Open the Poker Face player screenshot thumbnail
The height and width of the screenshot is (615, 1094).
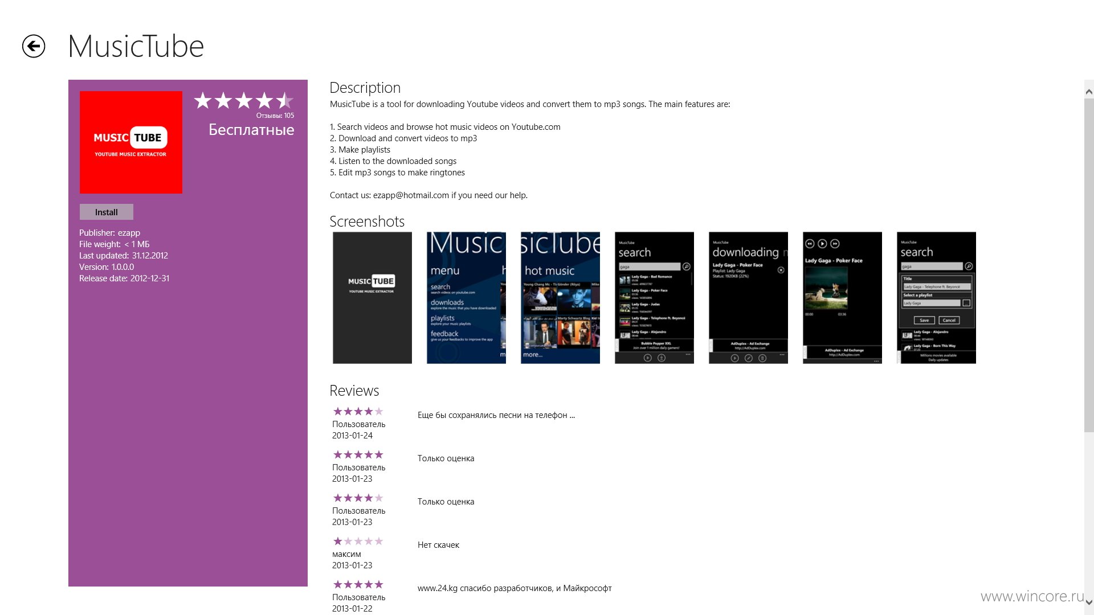pyautogui.click(x=842, y=297)
